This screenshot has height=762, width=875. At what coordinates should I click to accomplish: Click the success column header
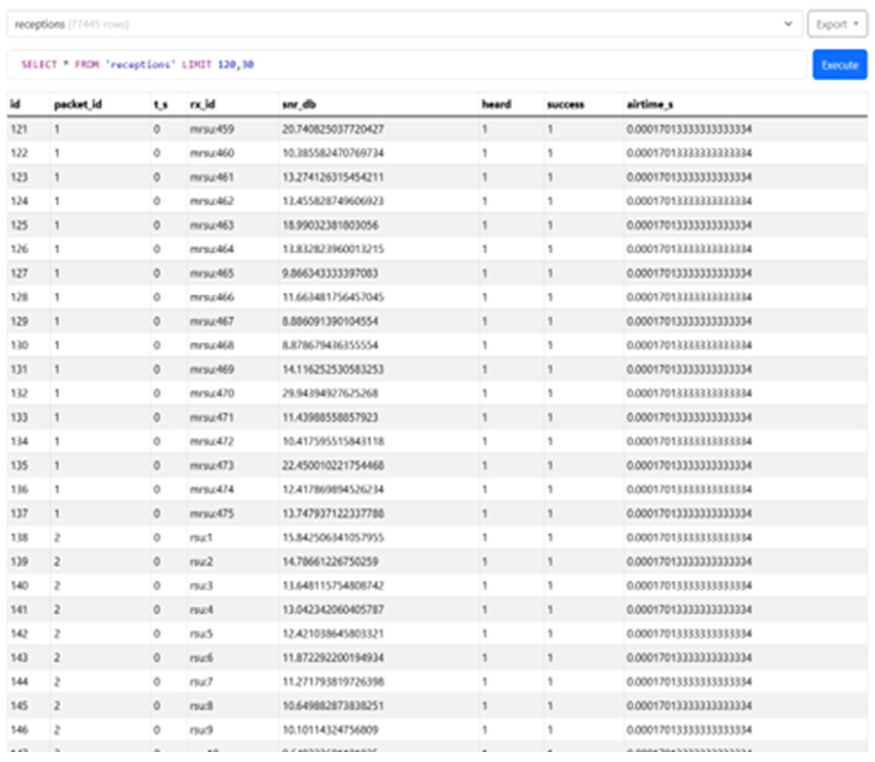click(x=565, y=104)
